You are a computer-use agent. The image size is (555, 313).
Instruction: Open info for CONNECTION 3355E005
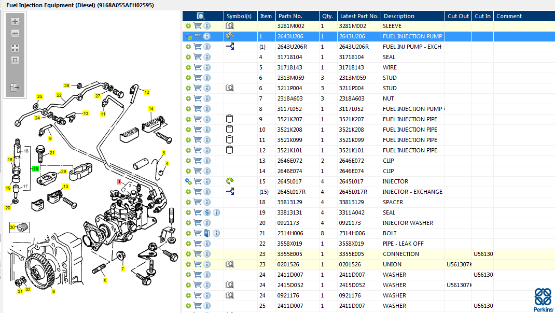(x=207, y=254)
